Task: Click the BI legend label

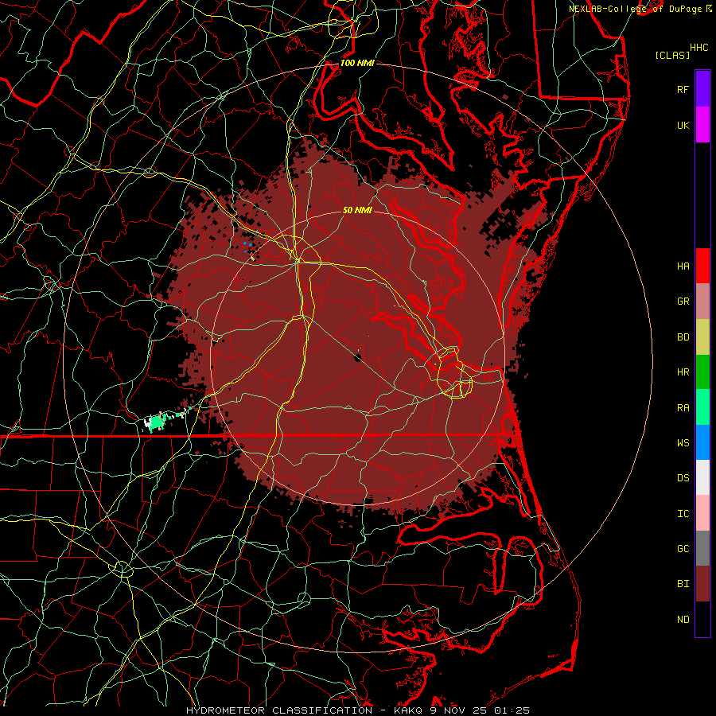Action: click(683, 584)
